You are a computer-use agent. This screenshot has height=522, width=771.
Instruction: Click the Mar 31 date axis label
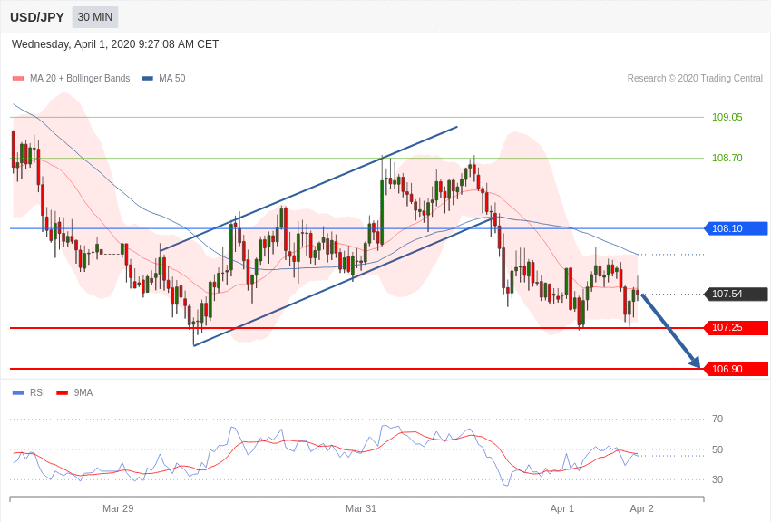pyautogui.click(x=361, y=508)
